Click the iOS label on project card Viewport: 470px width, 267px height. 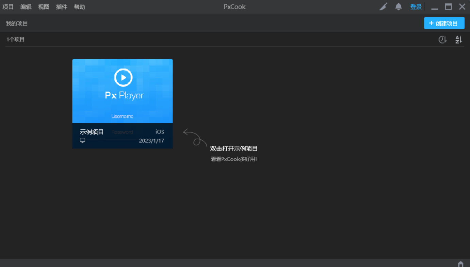(160, 132)
